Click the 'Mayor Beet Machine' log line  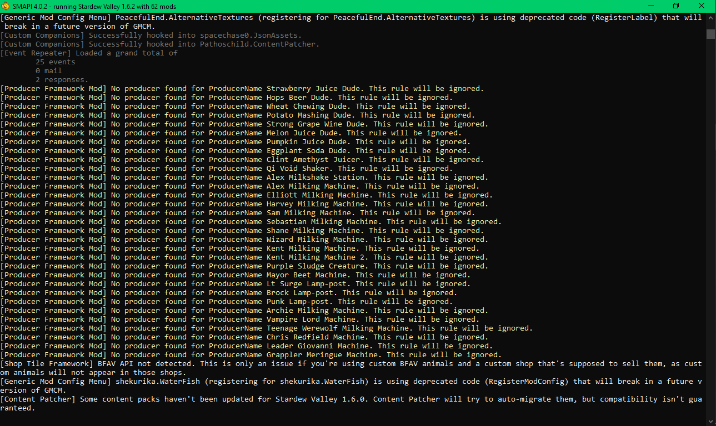(x=236, y=275)
